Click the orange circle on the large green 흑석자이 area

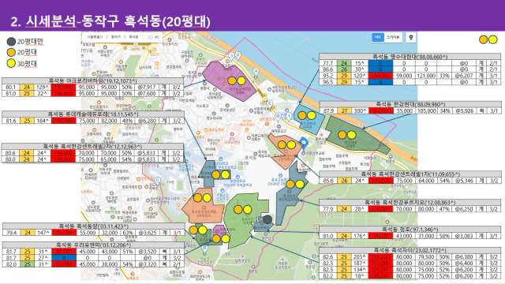coord(238,210)
